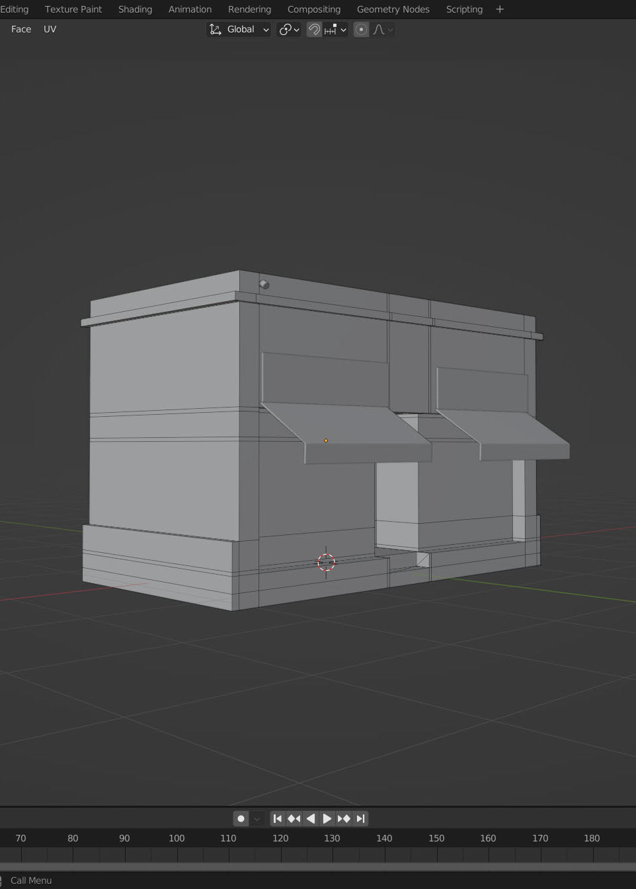Open auto keyframing options dropdown
636x889 pixels.
(x=257, y=818)
